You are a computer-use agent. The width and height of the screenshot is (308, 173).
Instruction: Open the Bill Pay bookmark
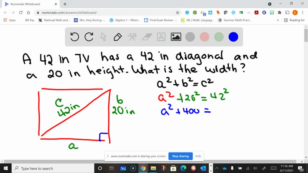(x=29, y=20)
